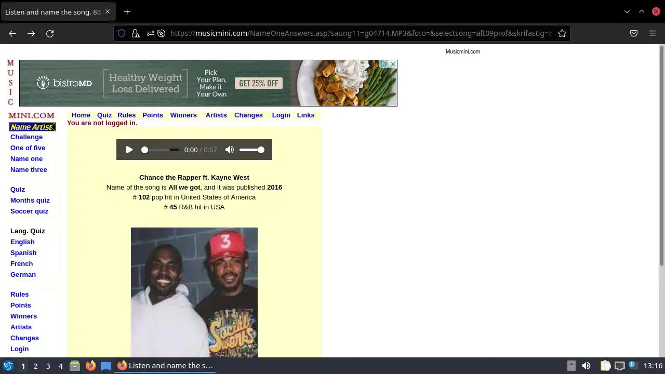Choose German language quiz
The width and height of the screenshot is (665, 374).
pyautogui.click(x=23, y=275)
